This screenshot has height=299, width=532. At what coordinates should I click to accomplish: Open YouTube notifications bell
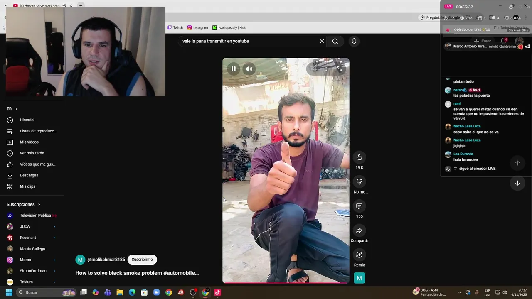coord(503,41)
